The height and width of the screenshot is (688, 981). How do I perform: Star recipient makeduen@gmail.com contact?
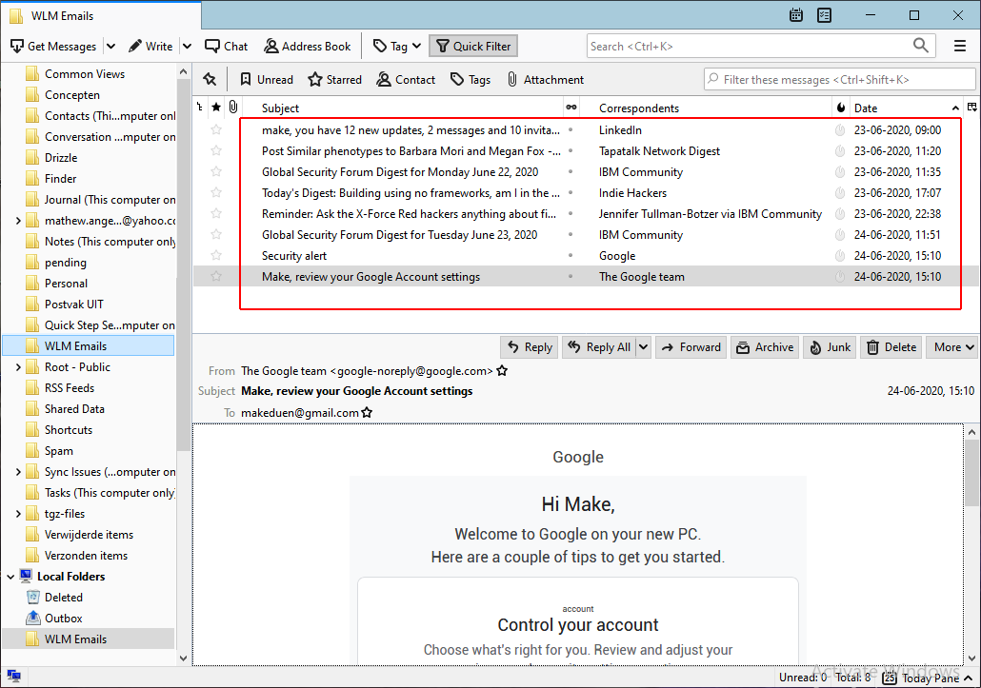(x=368, y=412)
